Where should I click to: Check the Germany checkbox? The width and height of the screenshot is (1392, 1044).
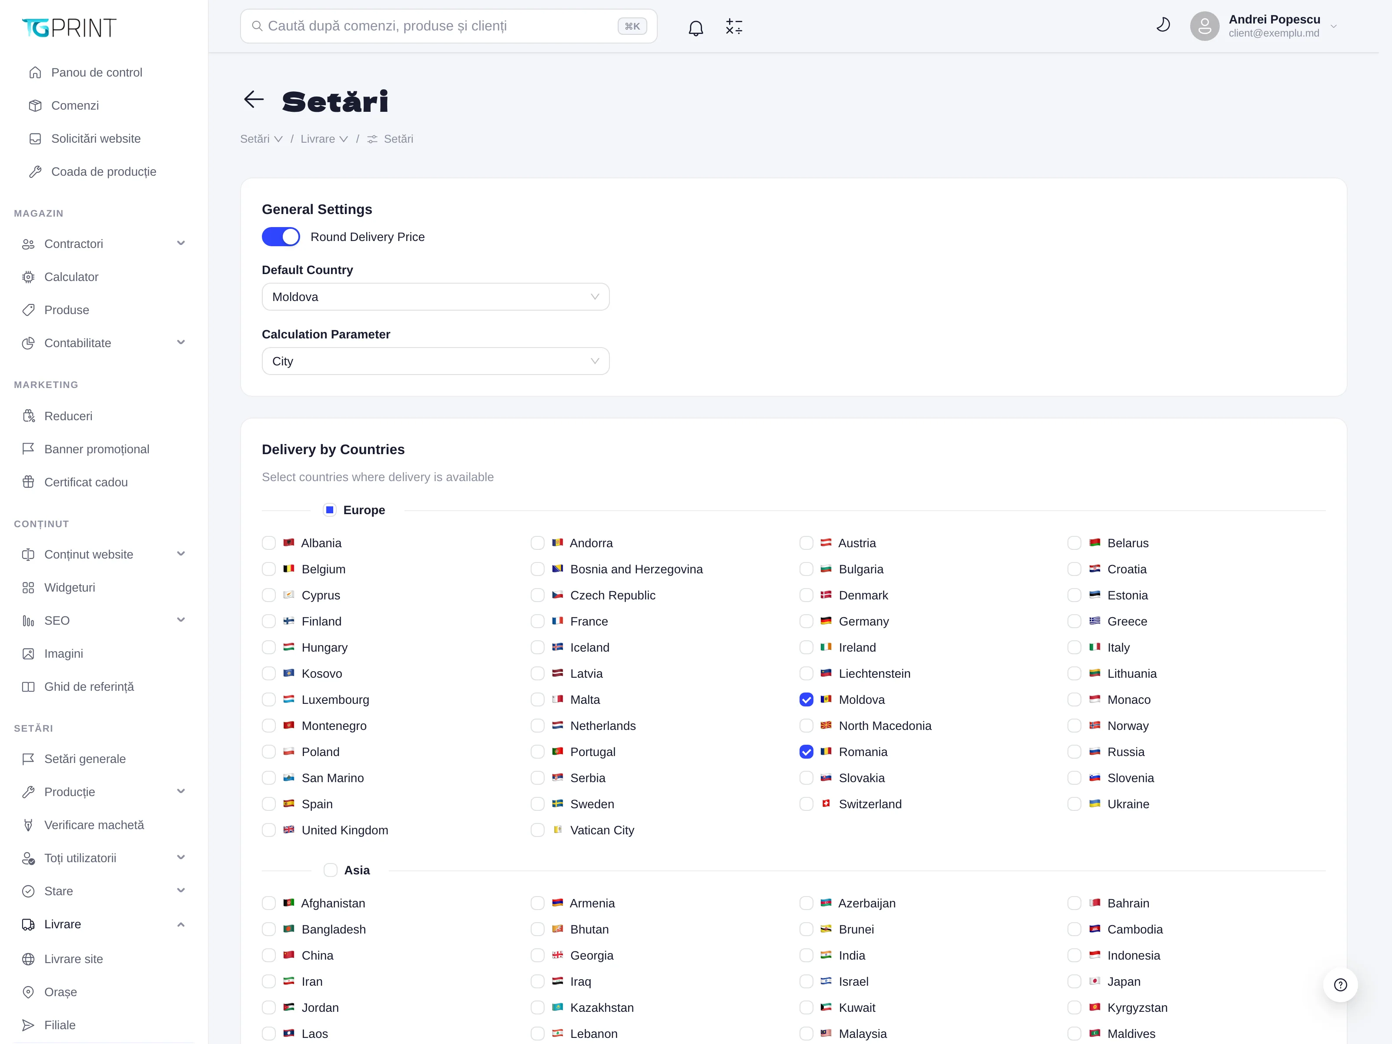point(806,622)
